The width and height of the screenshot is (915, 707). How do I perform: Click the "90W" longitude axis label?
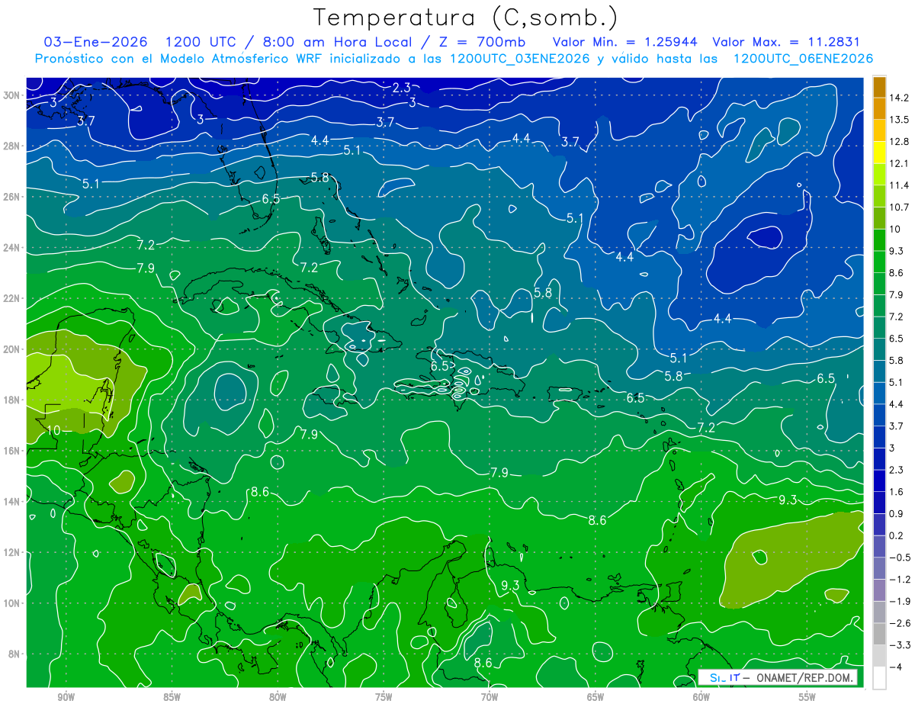point(66,697)
